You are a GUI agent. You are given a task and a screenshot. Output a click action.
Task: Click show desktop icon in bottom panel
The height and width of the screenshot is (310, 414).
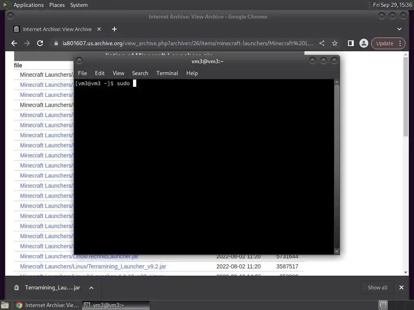[5, 305]
